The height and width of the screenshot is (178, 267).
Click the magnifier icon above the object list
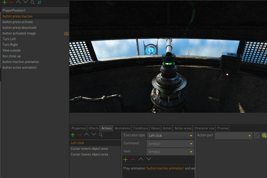click(32, 2)
